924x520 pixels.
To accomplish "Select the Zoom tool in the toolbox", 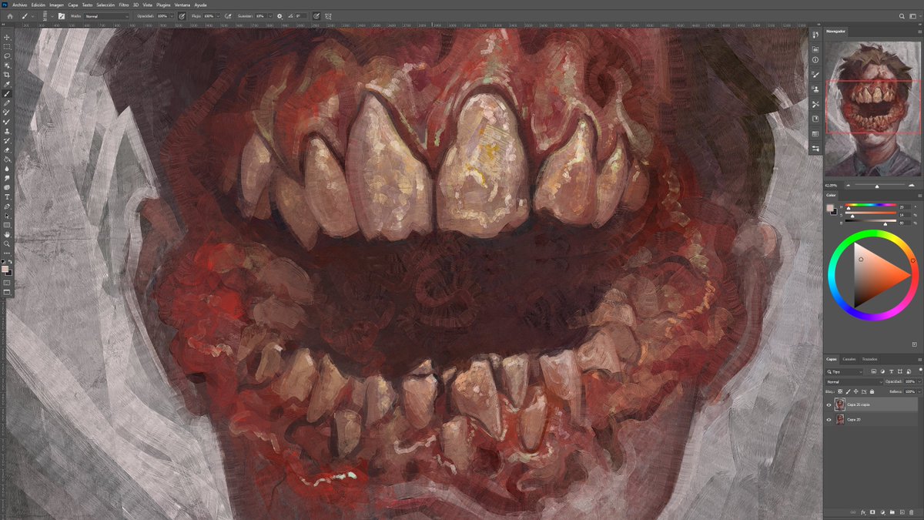I will (7, 243).
